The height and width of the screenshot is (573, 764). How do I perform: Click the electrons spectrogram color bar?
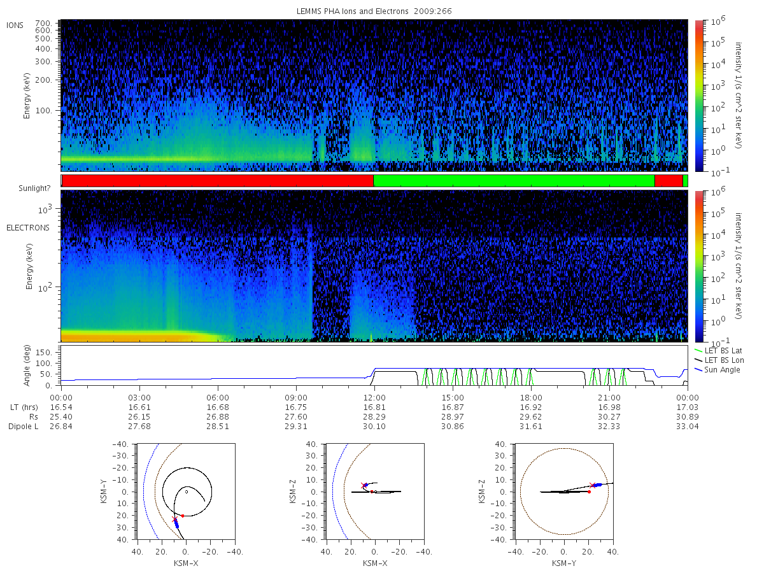698,266
